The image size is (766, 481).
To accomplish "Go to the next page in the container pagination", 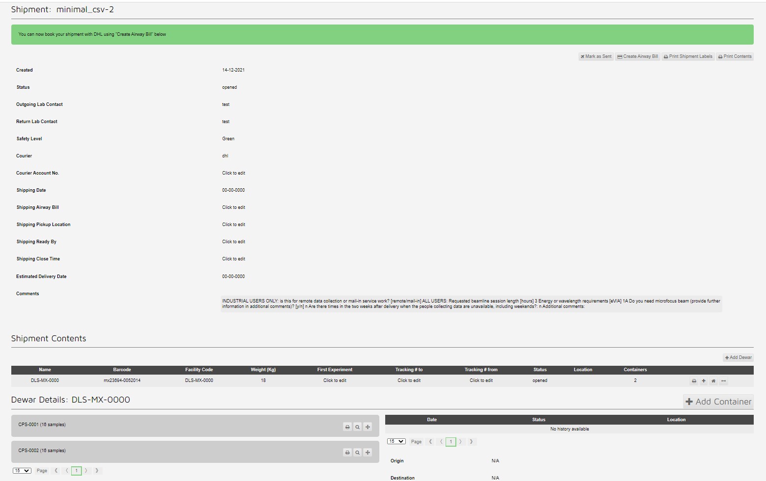I will point(86,470).
